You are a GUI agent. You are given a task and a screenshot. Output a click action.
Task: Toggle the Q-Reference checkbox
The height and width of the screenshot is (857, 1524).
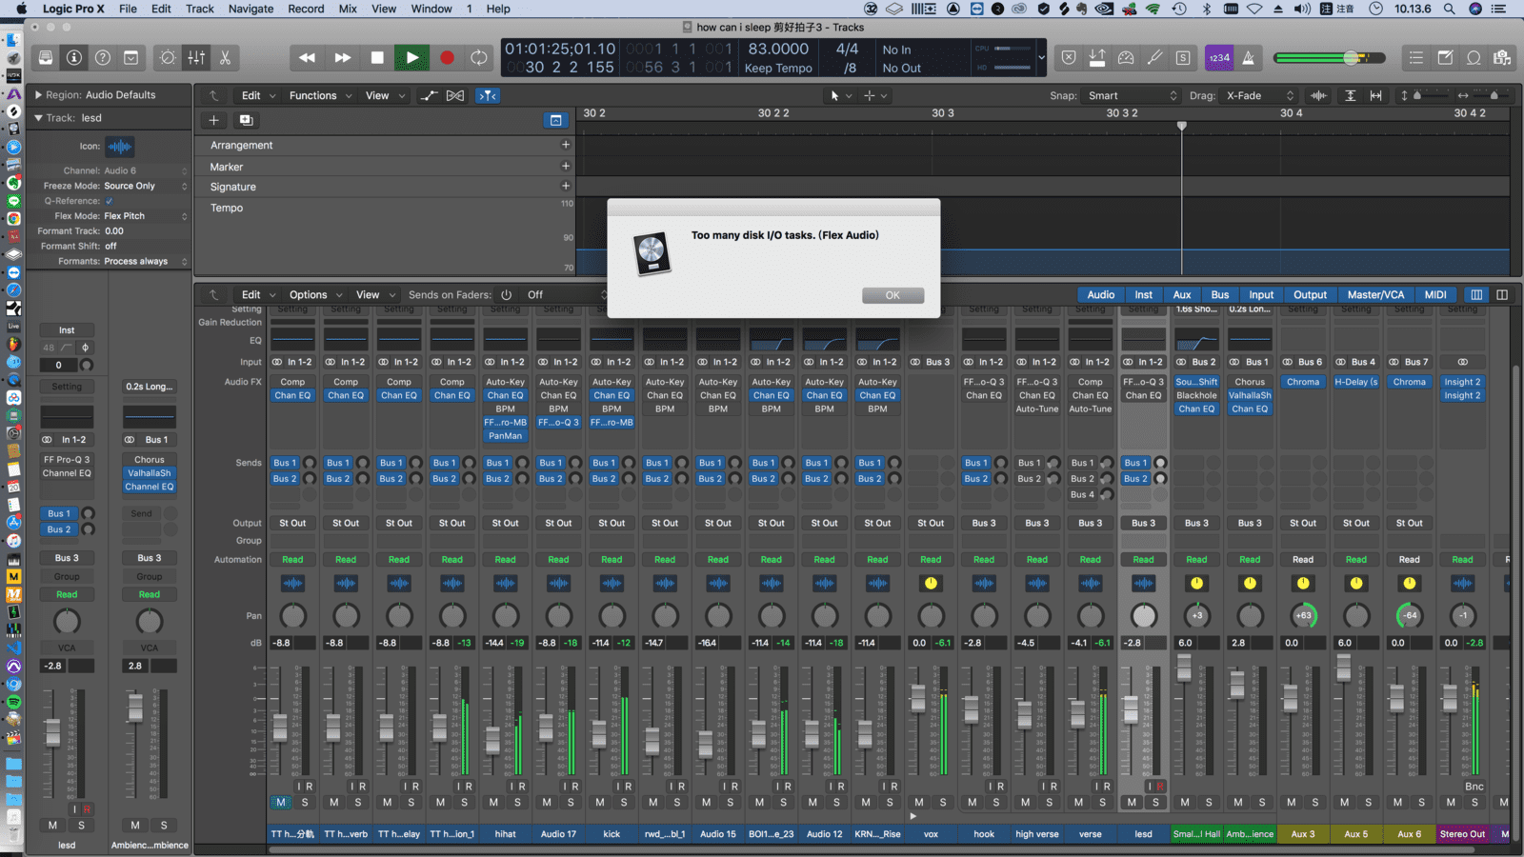(110, 201)
